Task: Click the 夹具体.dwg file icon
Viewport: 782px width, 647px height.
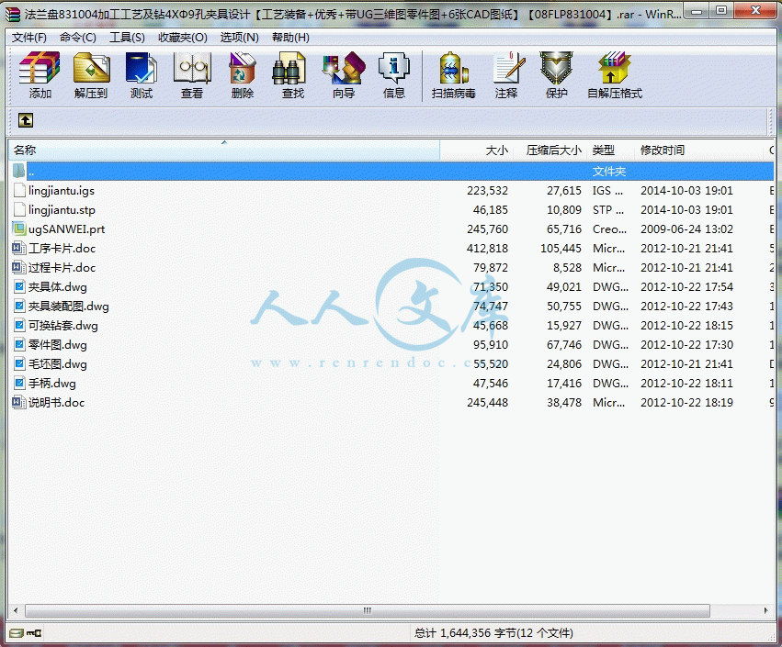Action: [x=19, y=287]
